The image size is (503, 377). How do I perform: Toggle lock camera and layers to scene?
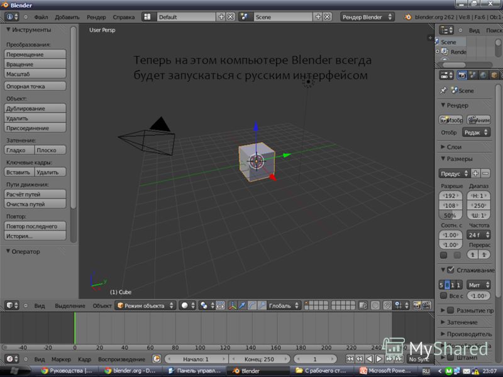pos(363,305)
